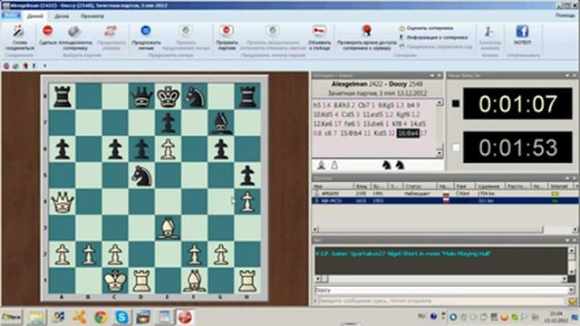Open the spectators pane dropdown arrow in header
The image size is (580, 326).
point(567,178)
